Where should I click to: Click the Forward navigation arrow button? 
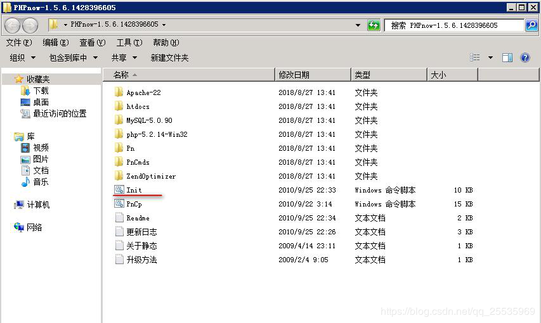tap(30, 25)
